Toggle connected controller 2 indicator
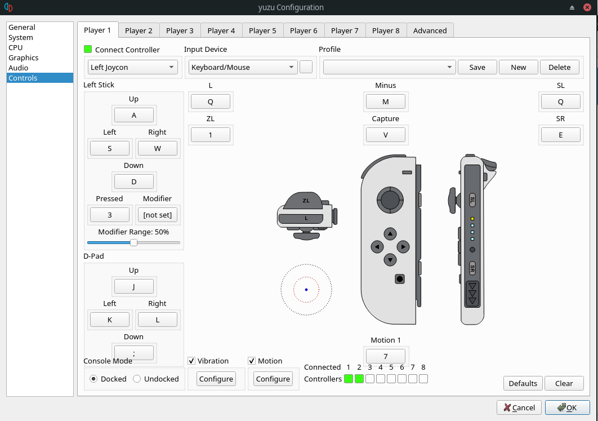This screenshot has width=598, height=421. click(x=359, y=379)
